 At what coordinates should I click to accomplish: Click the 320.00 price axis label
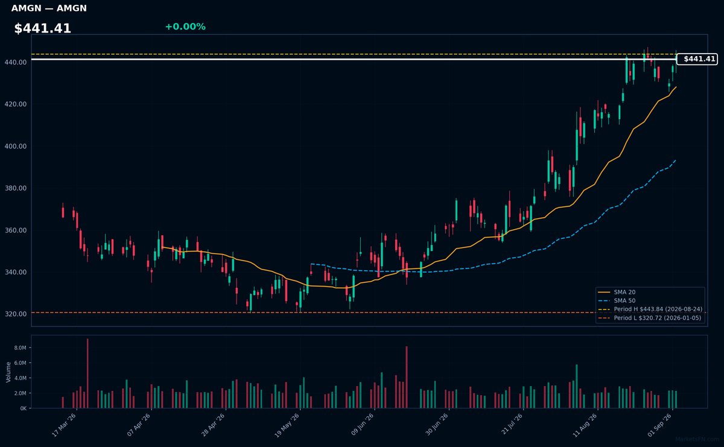click(x=16, y=314)
